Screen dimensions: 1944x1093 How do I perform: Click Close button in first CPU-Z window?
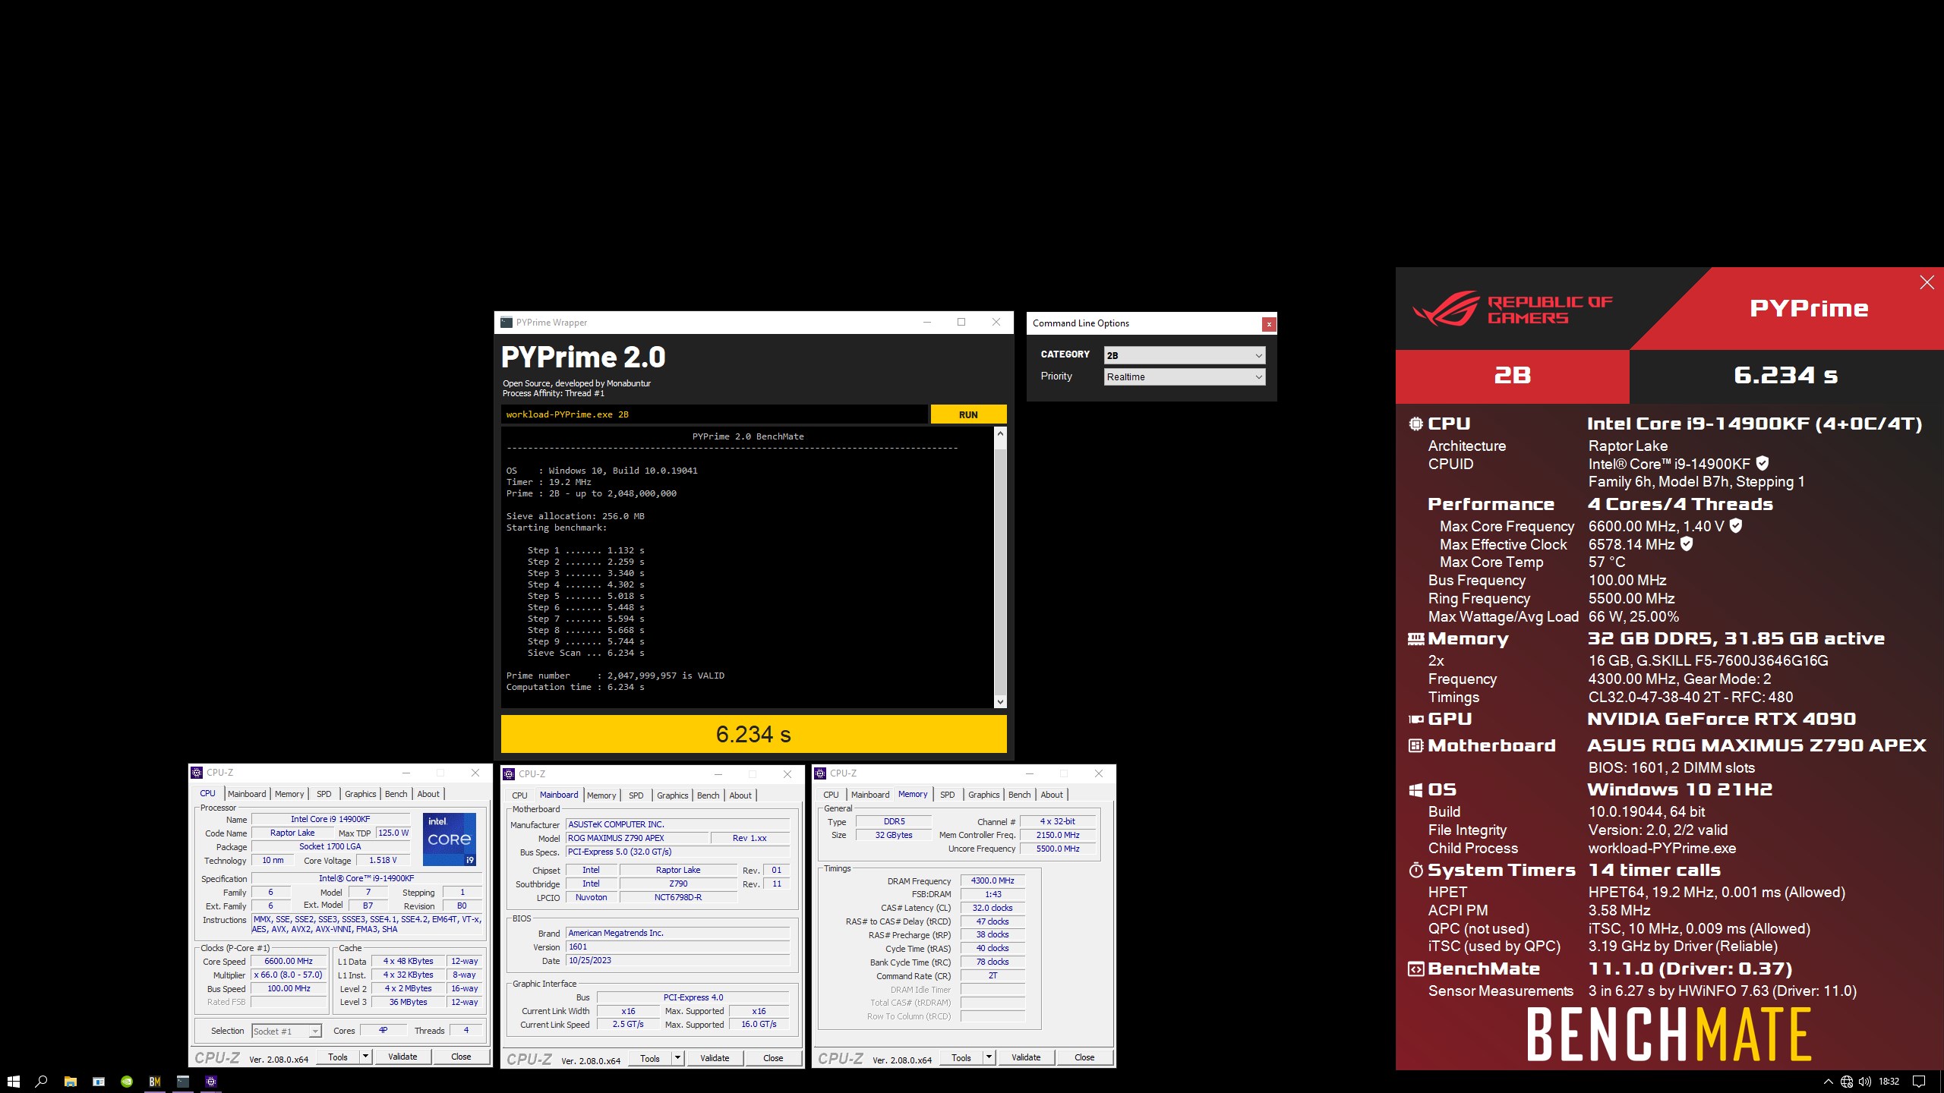(461, 1057)
